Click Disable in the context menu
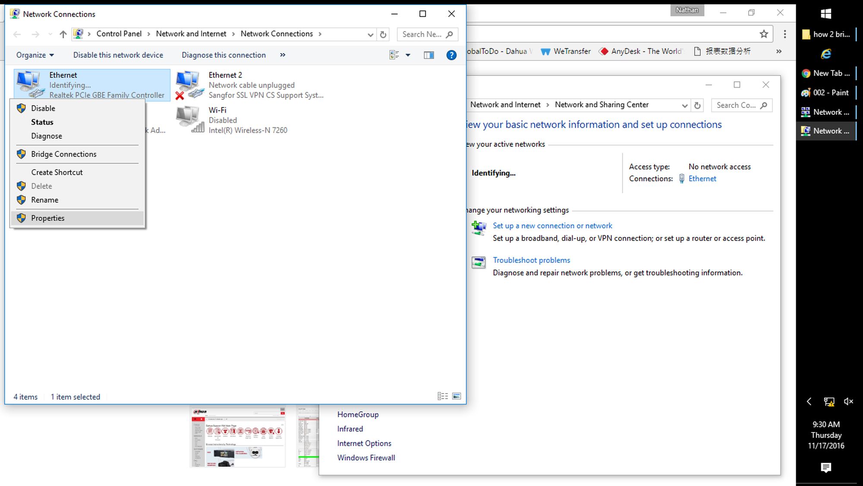Image resolution: width=863 pixels, height=486 pixels. (43, 108)
